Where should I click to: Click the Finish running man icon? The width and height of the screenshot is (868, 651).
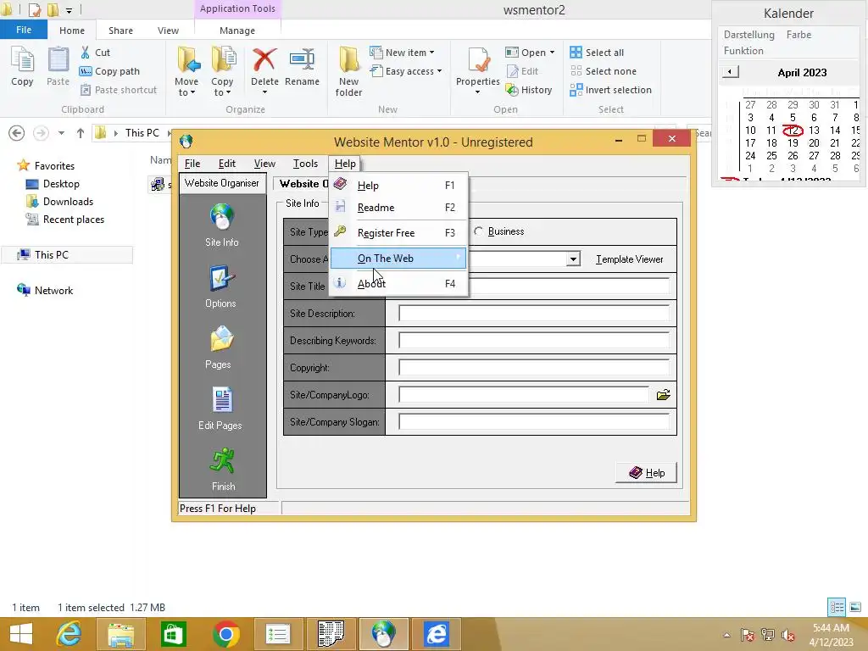223,460
